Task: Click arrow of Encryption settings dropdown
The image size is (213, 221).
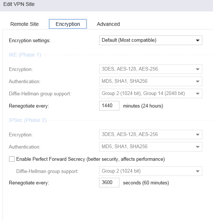Action: coord(198,40)
